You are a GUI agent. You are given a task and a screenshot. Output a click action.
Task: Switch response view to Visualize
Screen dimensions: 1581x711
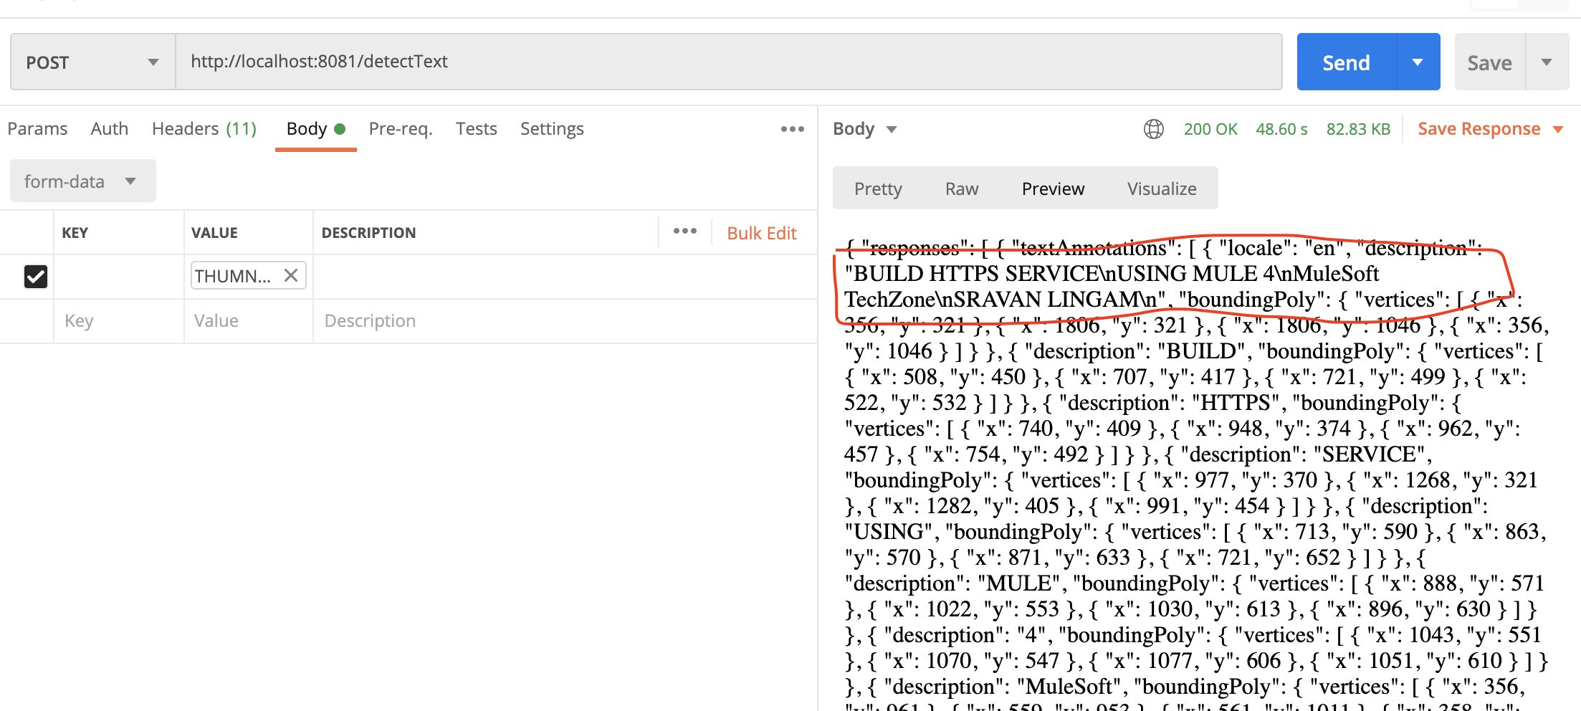pos(1162,189)
